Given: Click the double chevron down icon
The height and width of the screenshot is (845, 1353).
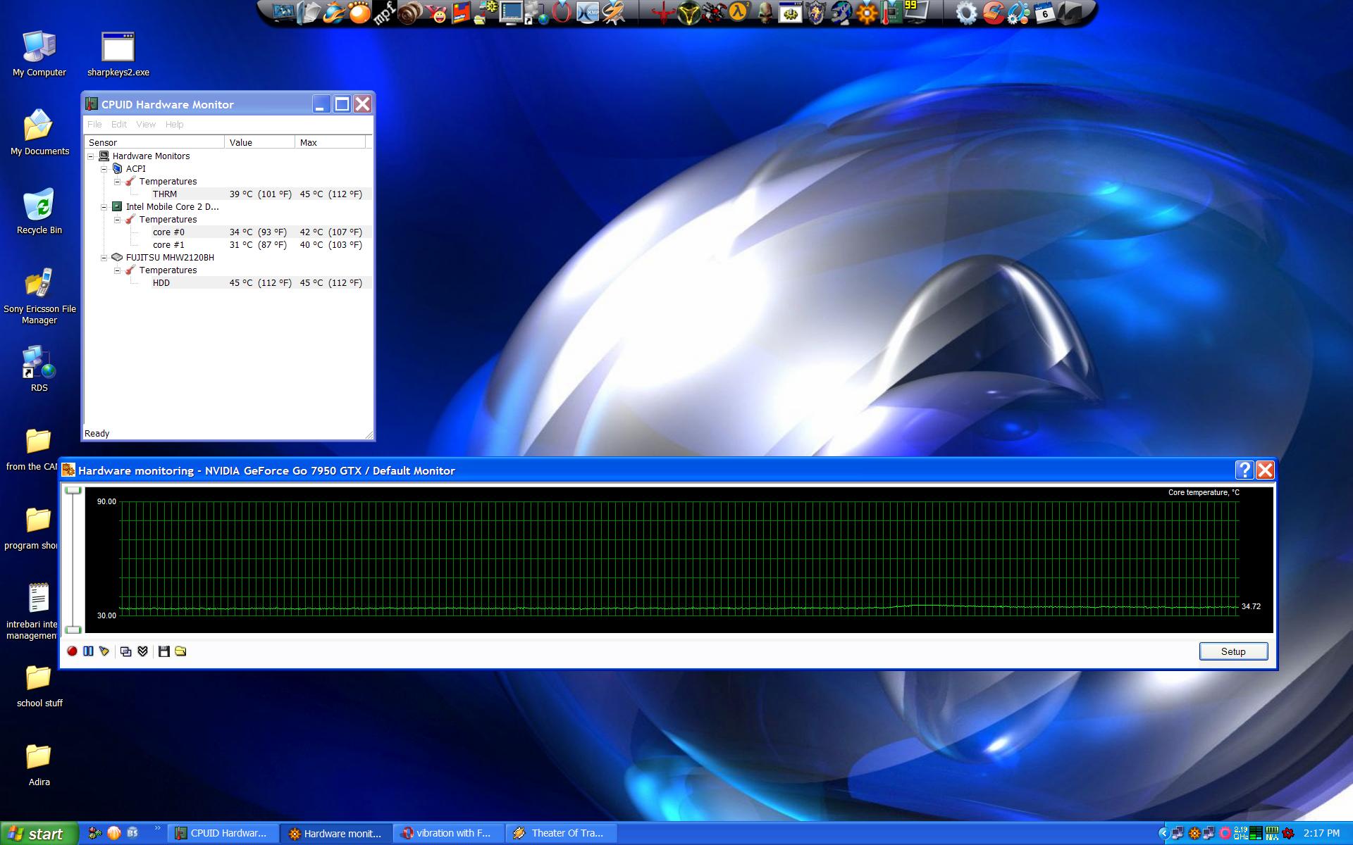Looking at the screenshot, I should (x=143, y=651).
